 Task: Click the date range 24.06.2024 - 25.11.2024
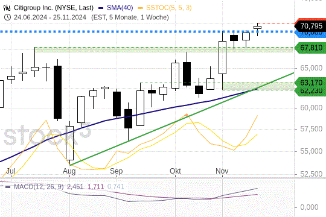point(50,17)
